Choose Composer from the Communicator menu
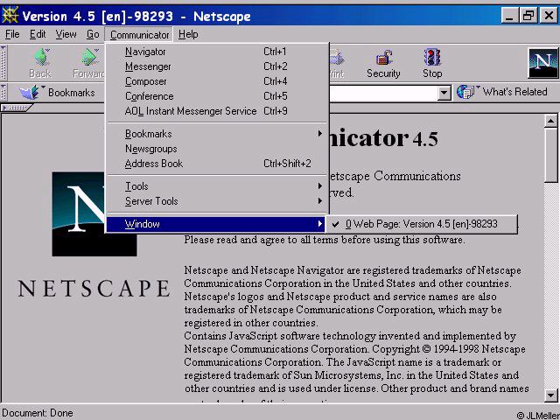The image size is (560, 420). pyautogui.click(x=218, y=81)
